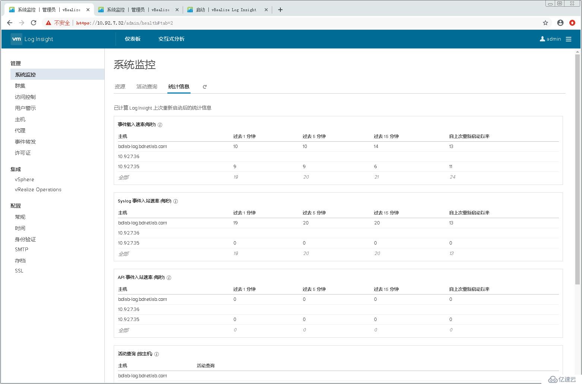Click 10.92.7.36 in Syslog 事件入站速率 table
582x384 pixels.
click(129, 233)
